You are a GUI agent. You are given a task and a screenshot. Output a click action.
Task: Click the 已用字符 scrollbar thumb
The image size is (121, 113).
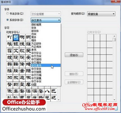tap(114, 40)
